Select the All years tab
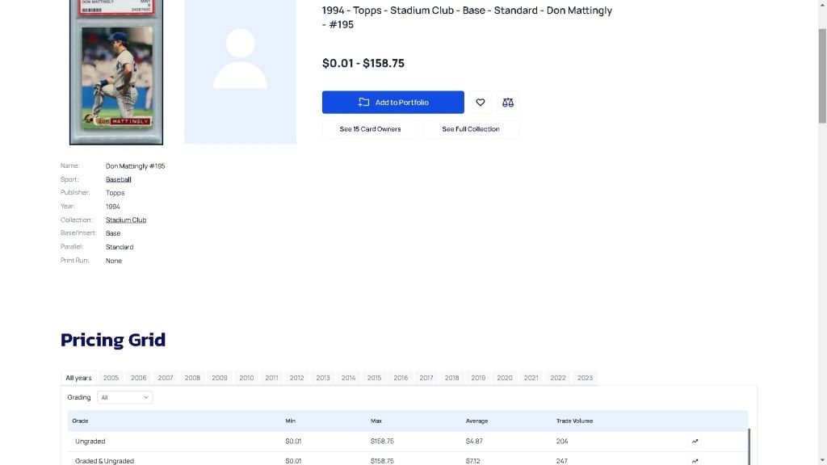827x465 pixels. pyautogui.click(x=78, y=378)
